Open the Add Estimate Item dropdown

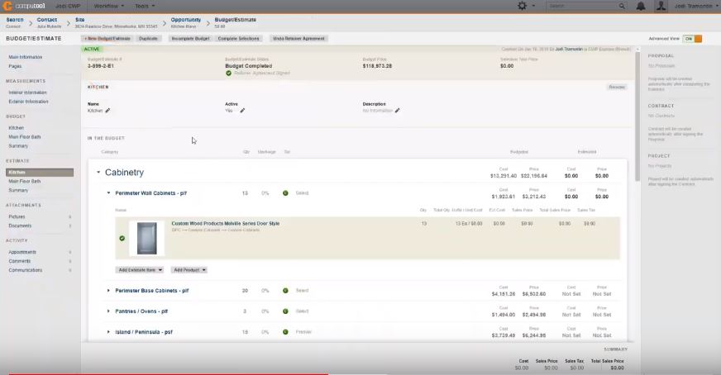point(140,270)
